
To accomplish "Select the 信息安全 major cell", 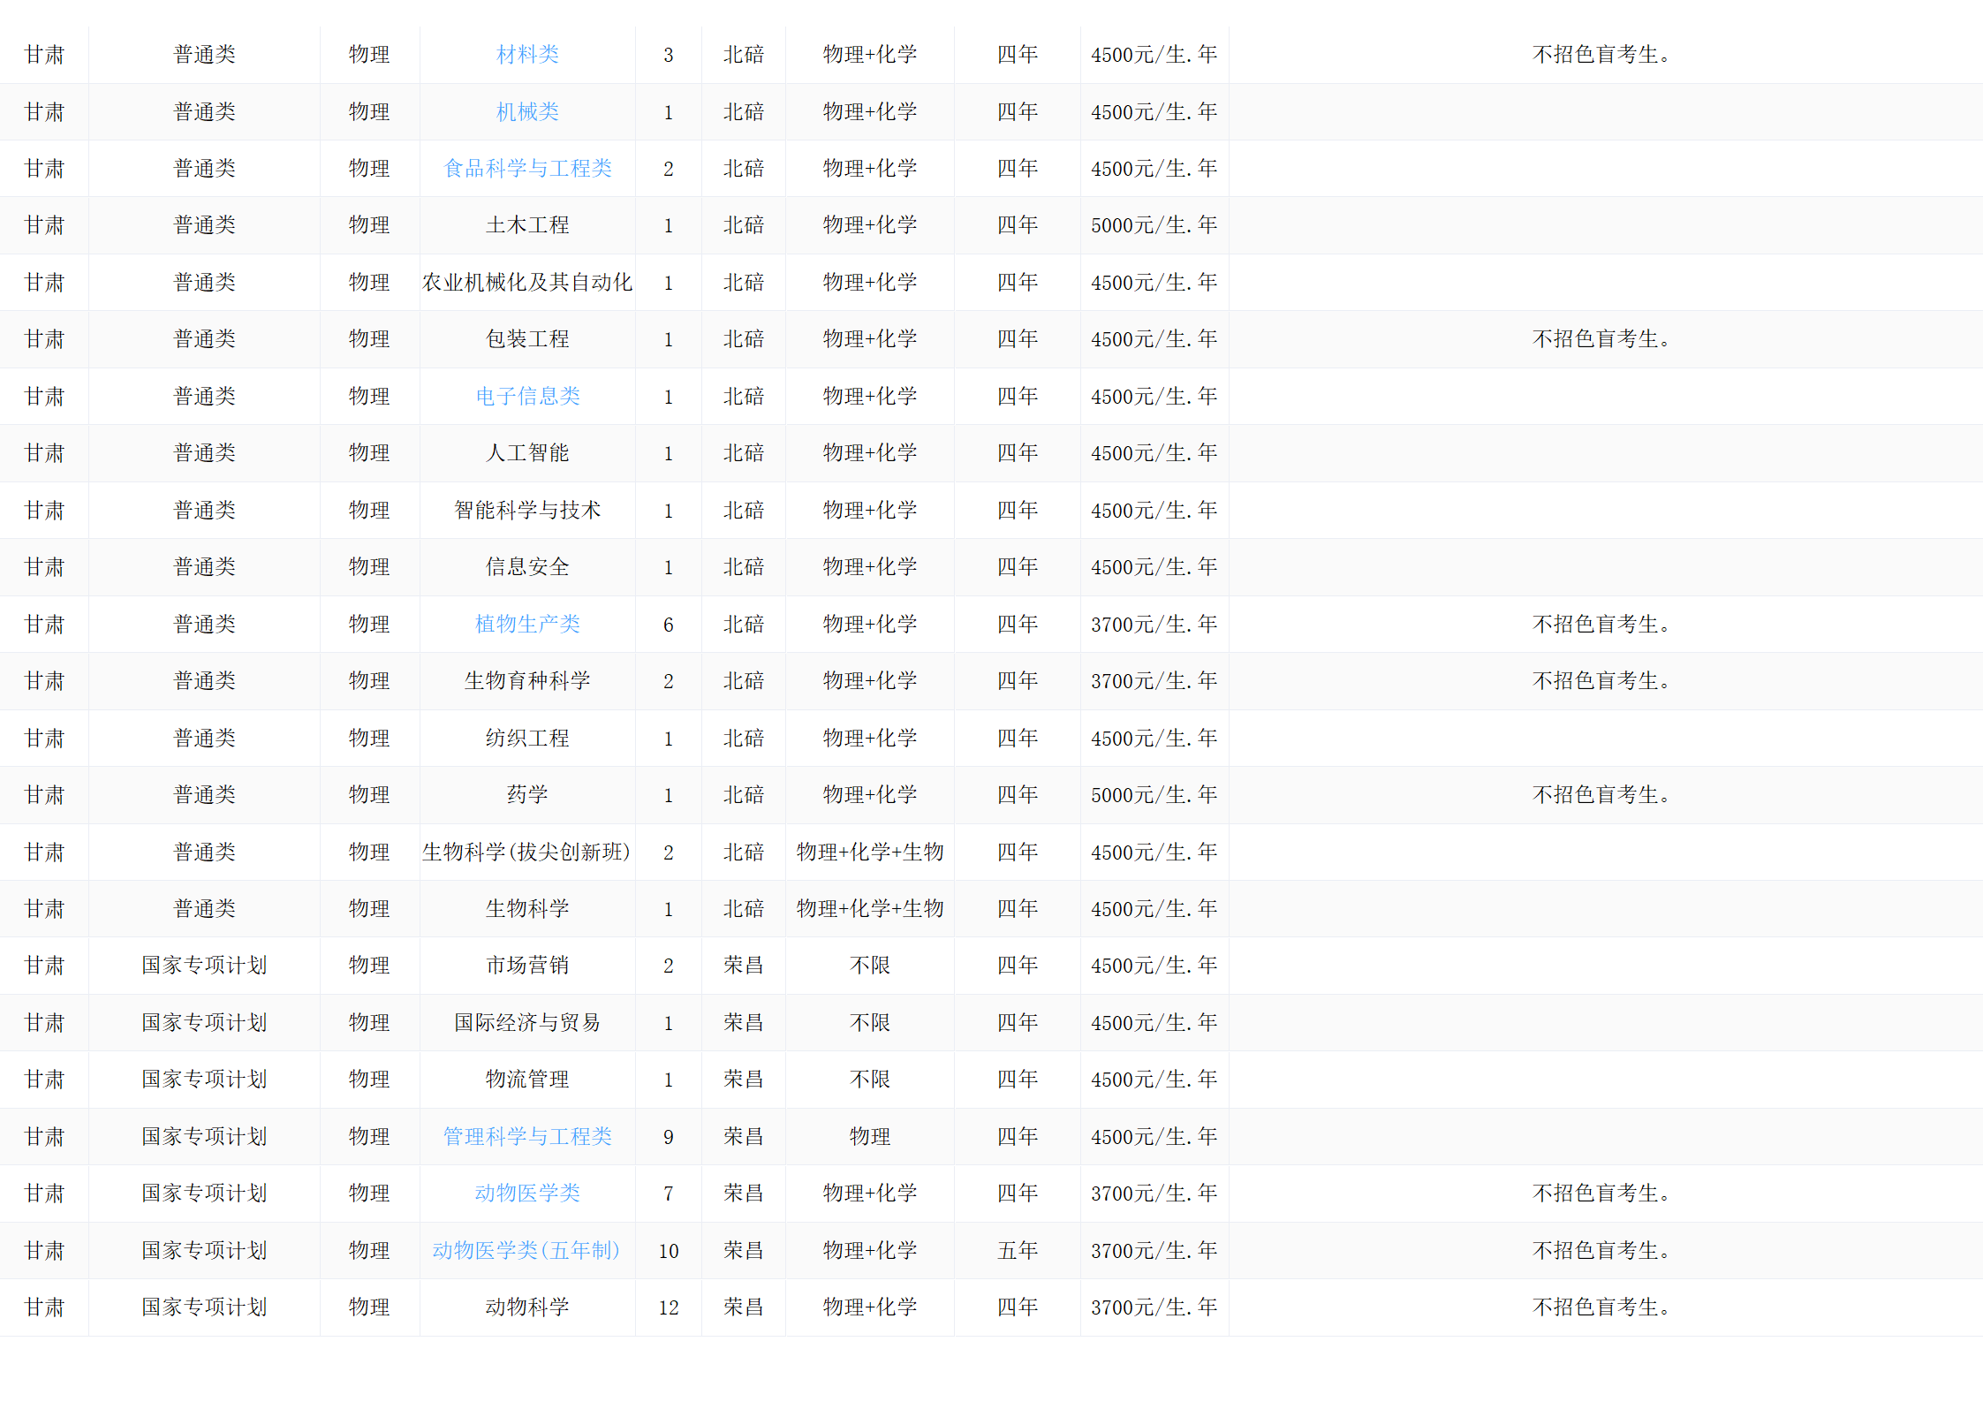I will tap(527, 567).
